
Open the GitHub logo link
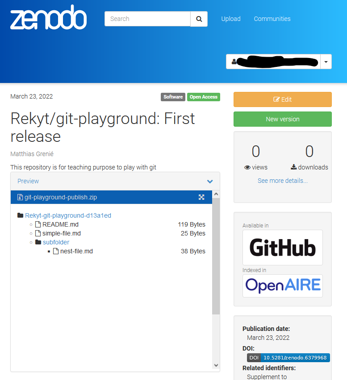pos(282,248)
